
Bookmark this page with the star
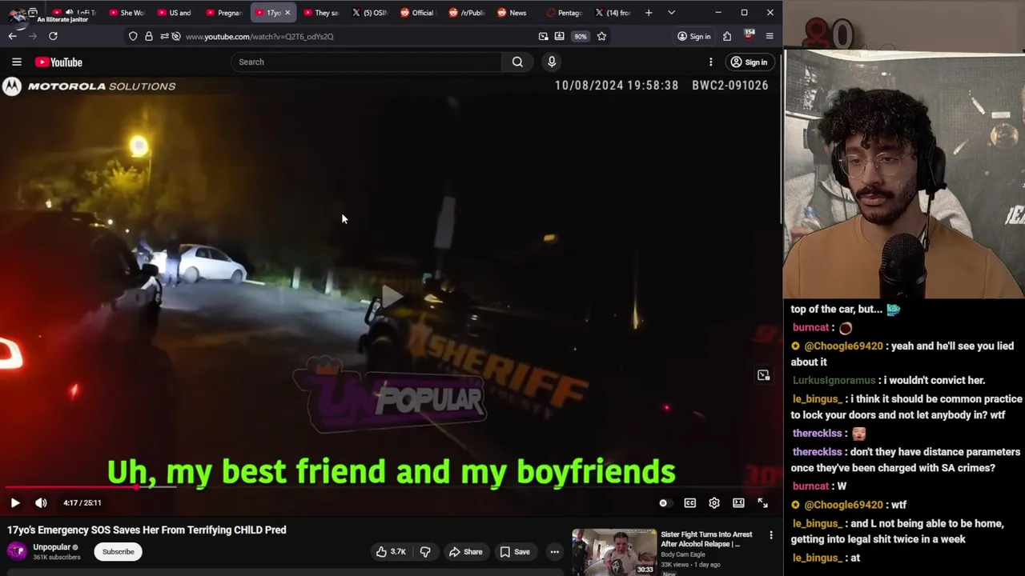[x=601, y=36]
